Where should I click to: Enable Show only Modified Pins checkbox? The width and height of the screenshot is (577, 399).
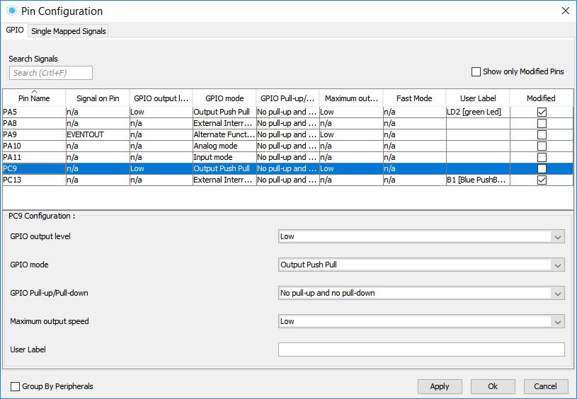pyautogui.click(x=476, y=71)
